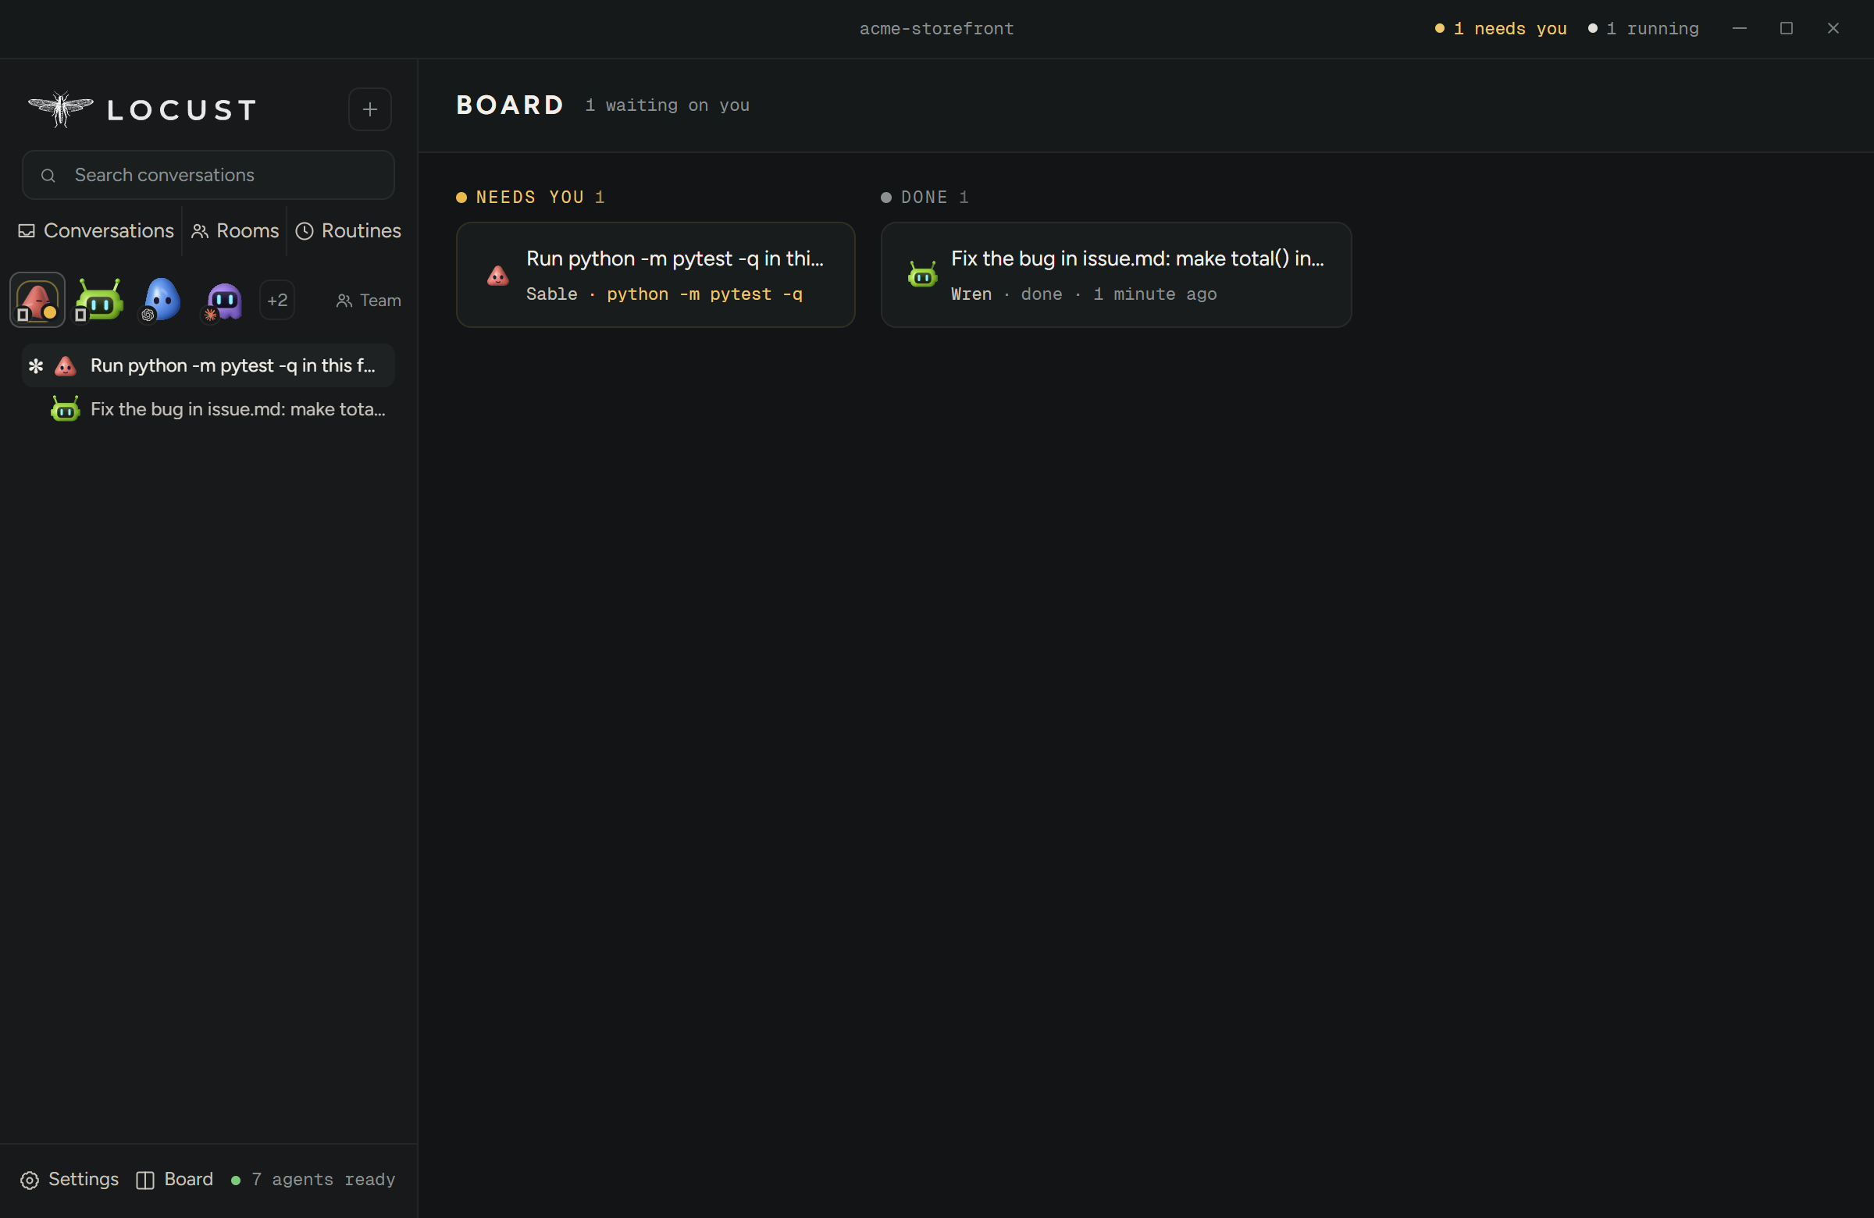Image resolution: width=1874 pixels, height=1218 pixels.
Task: Open the Board view from footer
Action: (x=175, y=1180)
